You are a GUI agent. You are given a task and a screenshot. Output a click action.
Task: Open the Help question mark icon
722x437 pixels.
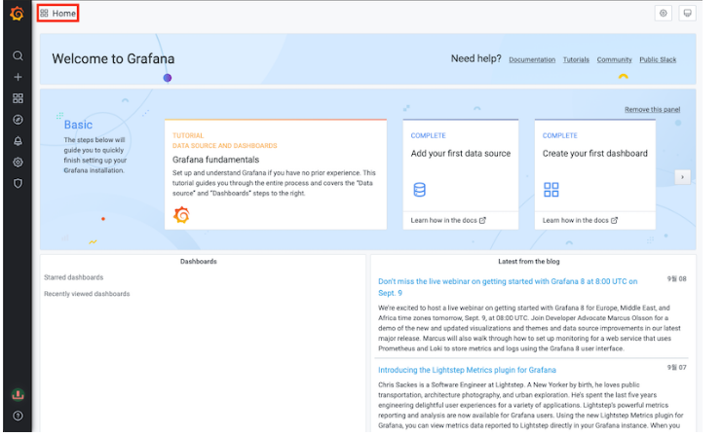[18, 416]
